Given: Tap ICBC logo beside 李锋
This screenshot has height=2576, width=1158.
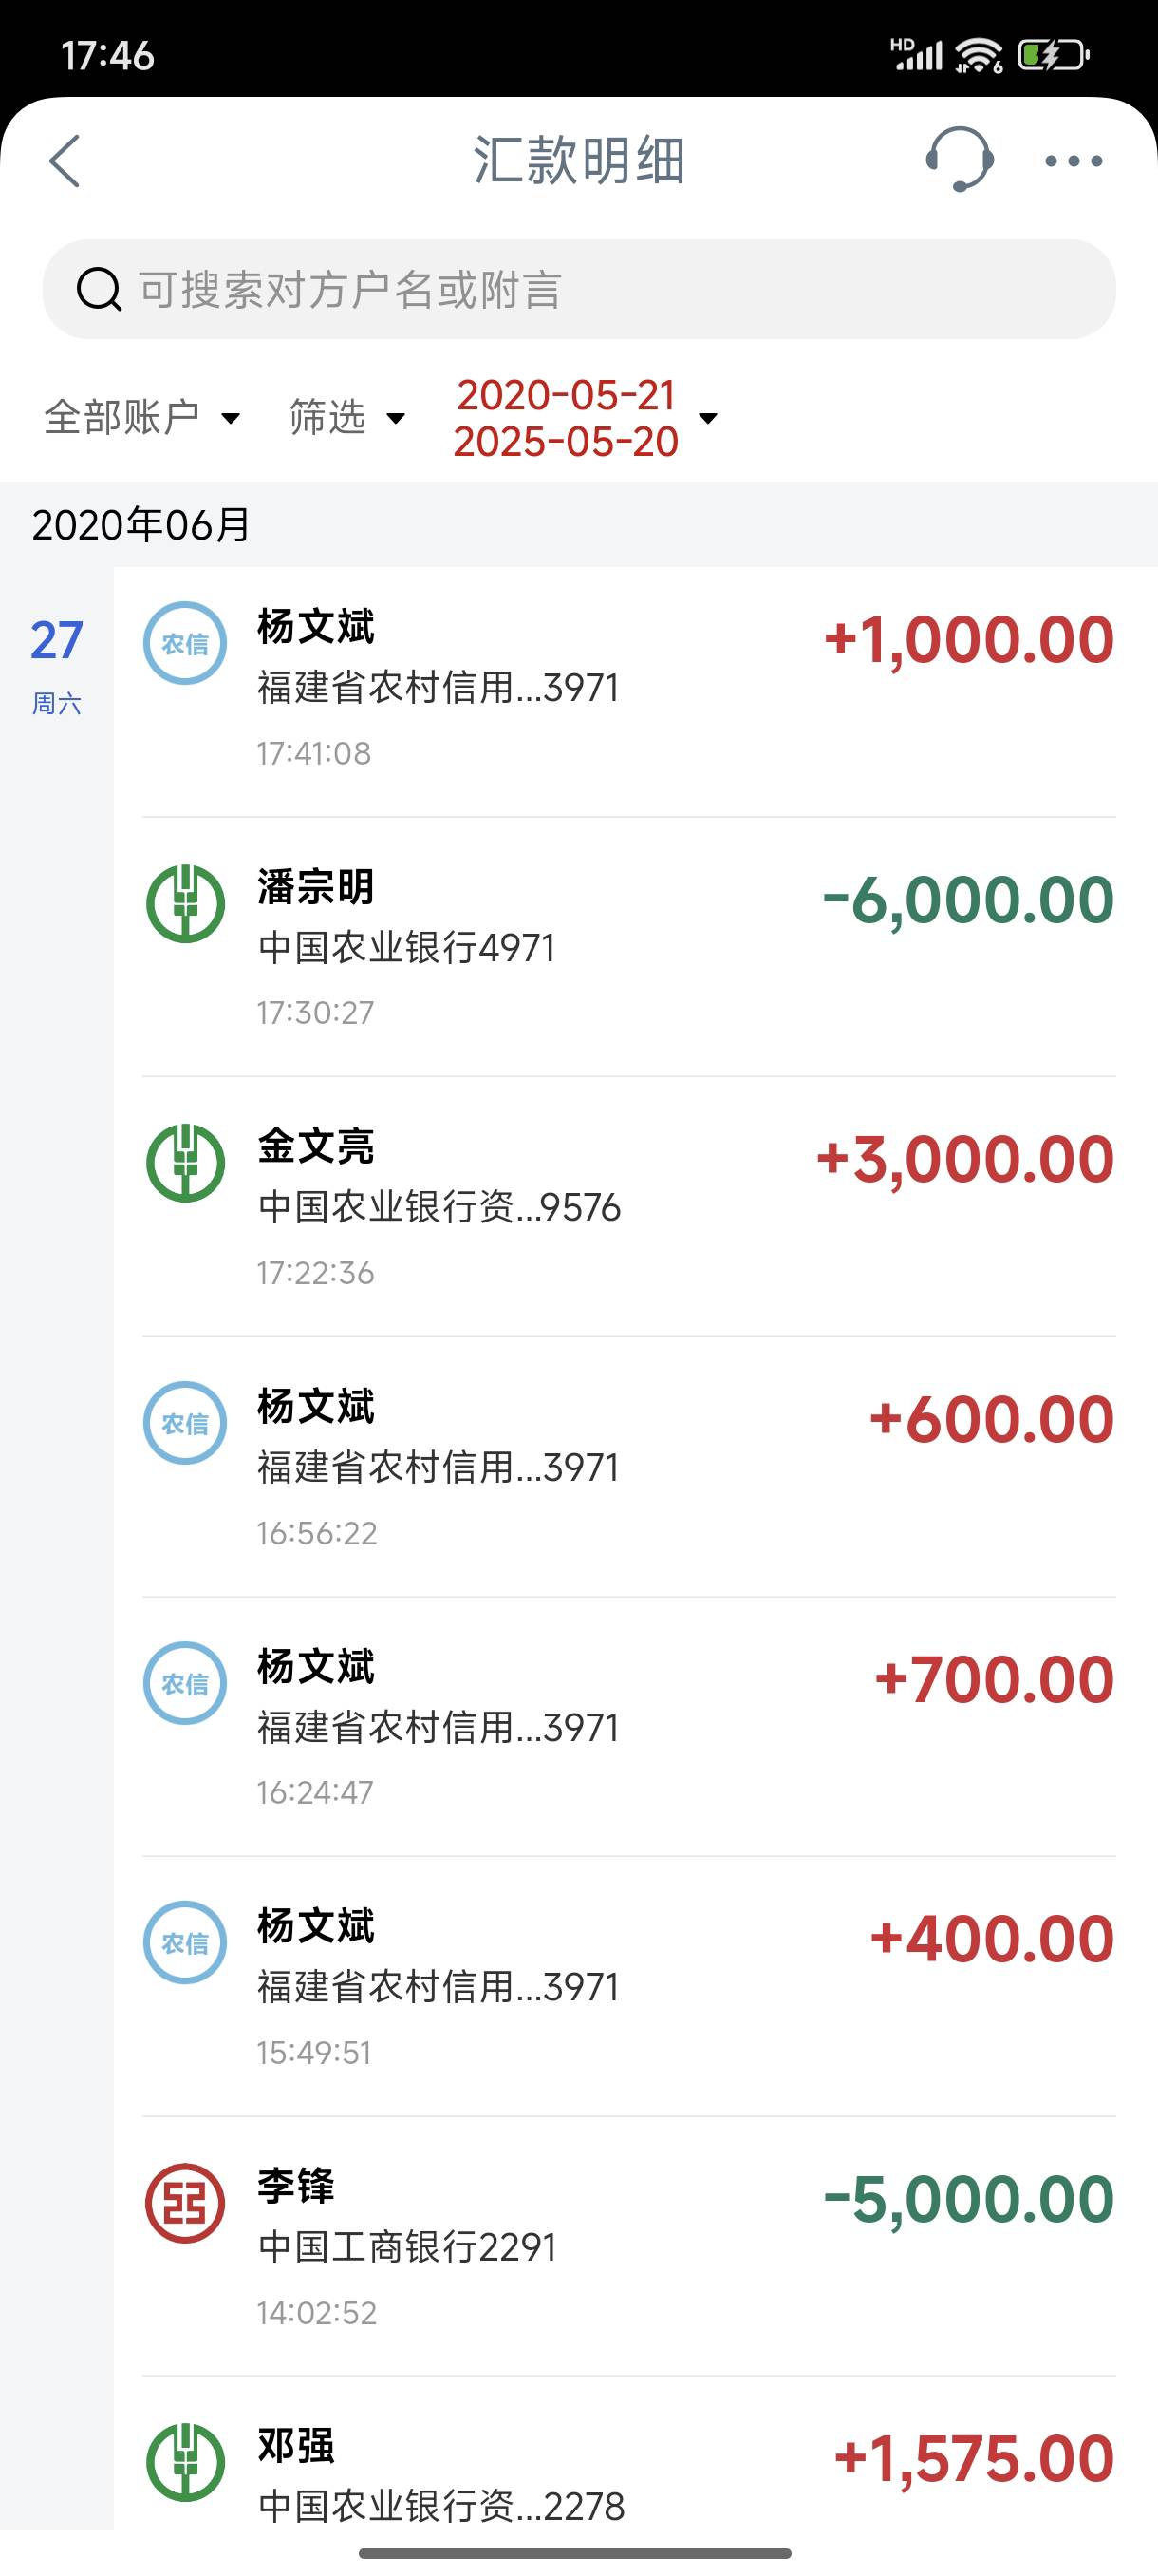Looking at the screenshot, I should (x=186, y=2203).
